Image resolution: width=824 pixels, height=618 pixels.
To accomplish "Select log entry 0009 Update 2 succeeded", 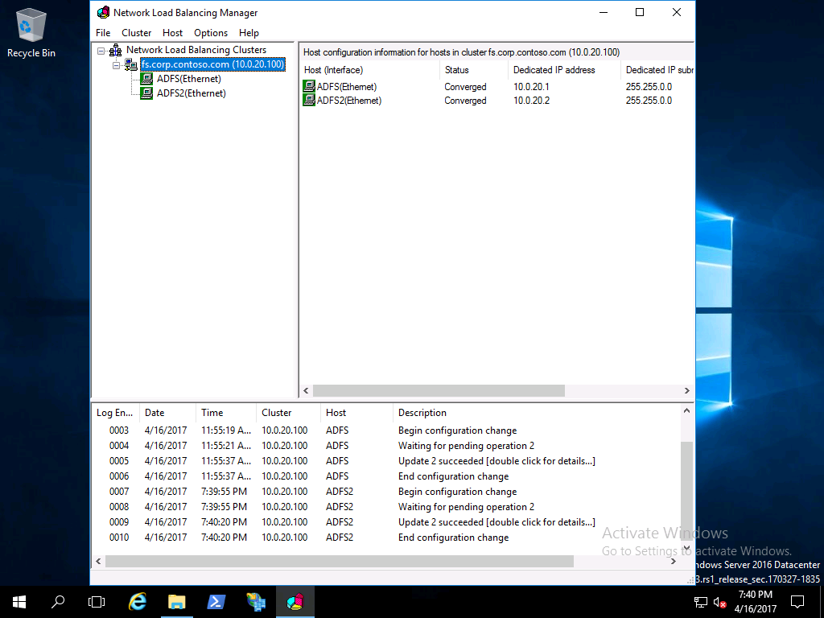I will [496, 522].
